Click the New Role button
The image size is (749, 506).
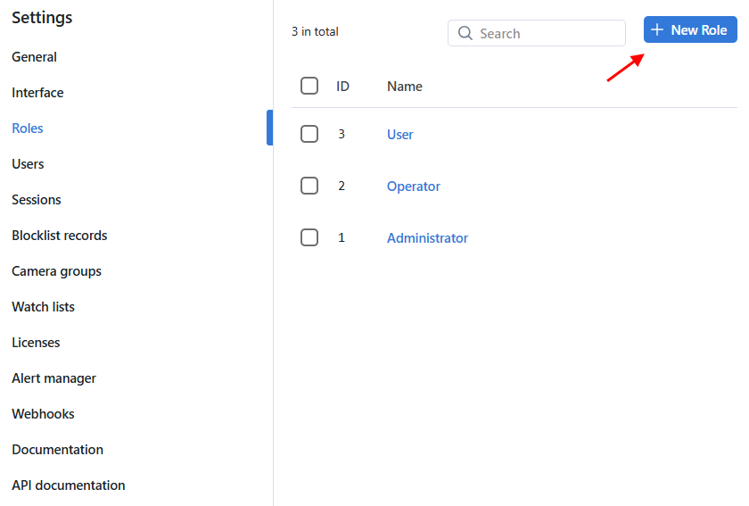coord(690,29)
